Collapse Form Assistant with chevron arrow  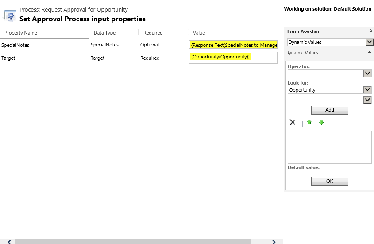(x=371, y=31)
